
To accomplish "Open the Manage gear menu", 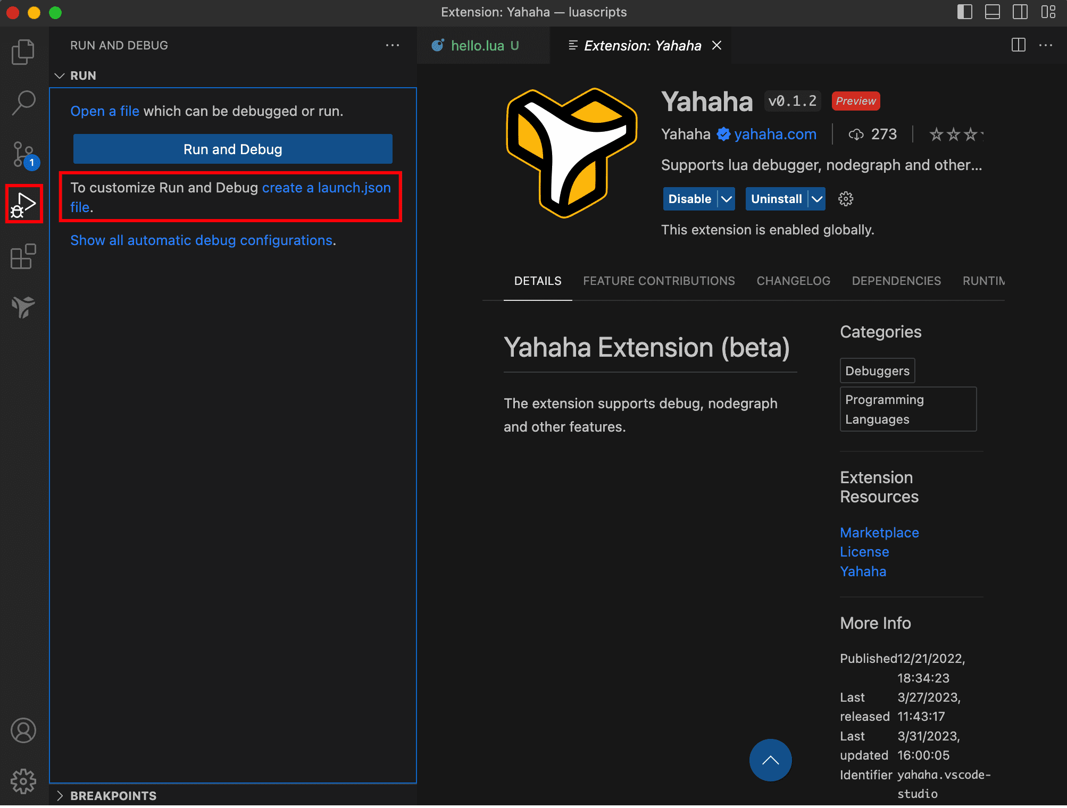I will click(x=23, y=781).
